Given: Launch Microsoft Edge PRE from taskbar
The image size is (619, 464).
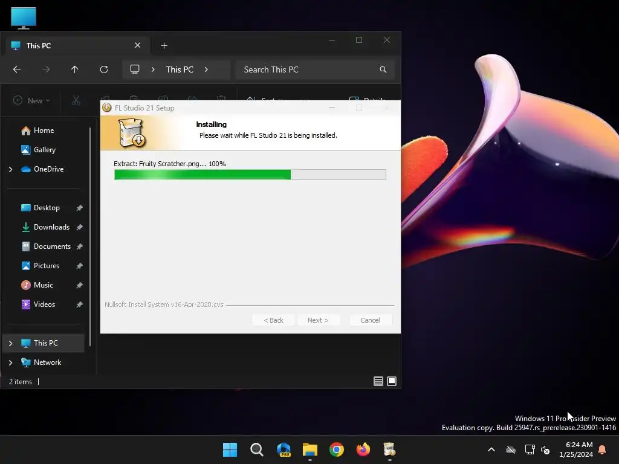Looking at the screenshot, I should click(x=284, y=449).
